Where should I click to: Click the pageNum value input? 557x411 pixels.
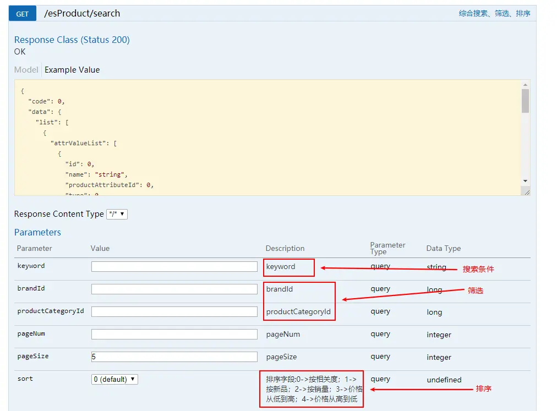click(x=174, y=334)
